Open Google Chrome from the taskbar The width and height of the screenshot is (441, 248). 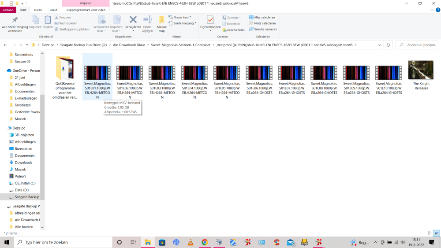205,242
